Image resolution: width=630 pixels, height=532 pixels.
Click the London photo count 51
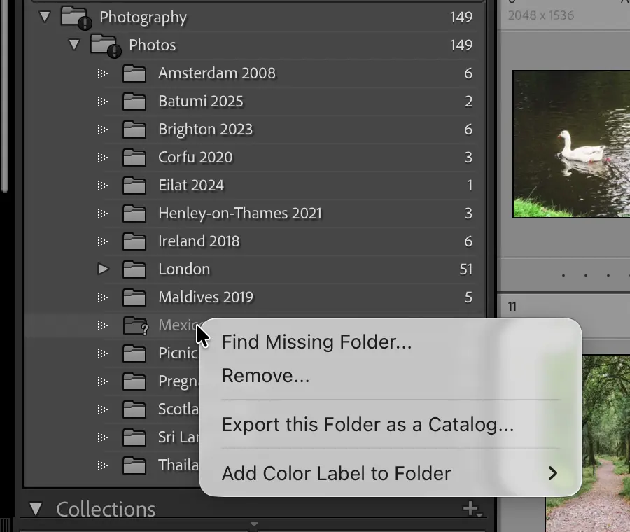tap(466, 269)
